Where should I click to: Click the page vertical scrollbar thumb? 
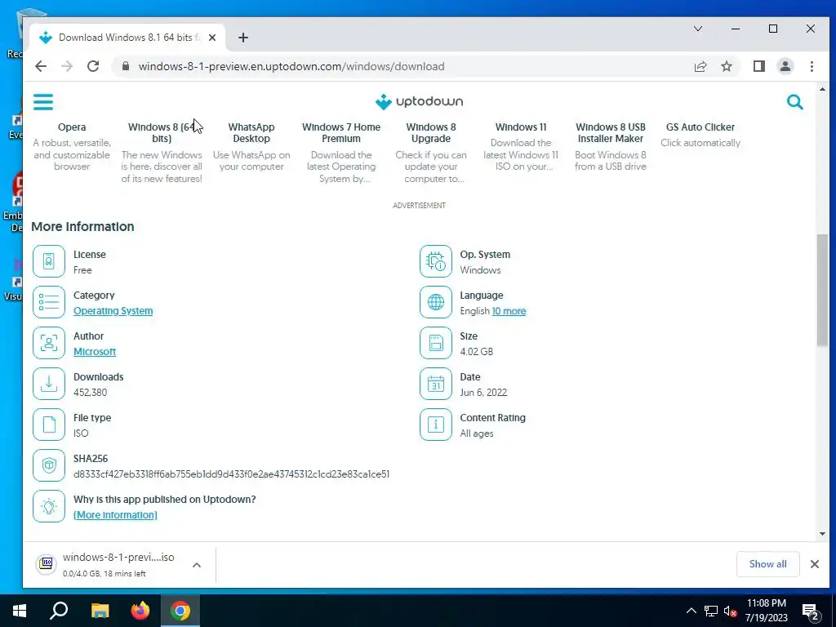pyautogui.click(x=821, y=290)
